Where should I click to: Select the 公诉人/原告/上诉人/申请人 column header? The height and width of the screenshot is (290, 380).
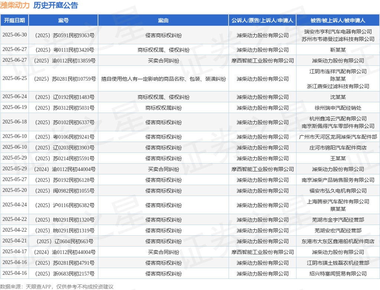(x=262, y=20)
